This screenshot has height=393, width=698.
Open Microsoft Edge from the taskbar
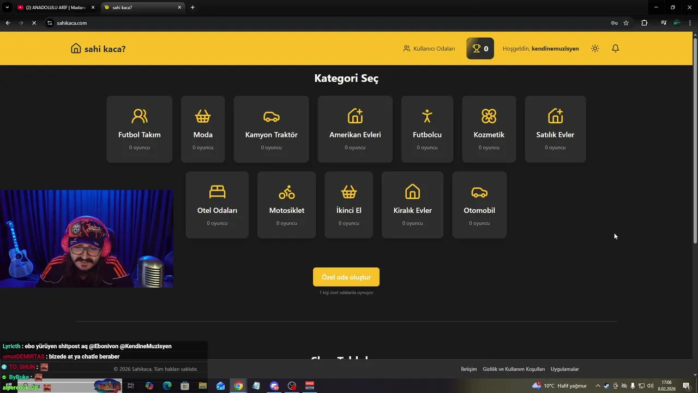[x=167, y=386]
